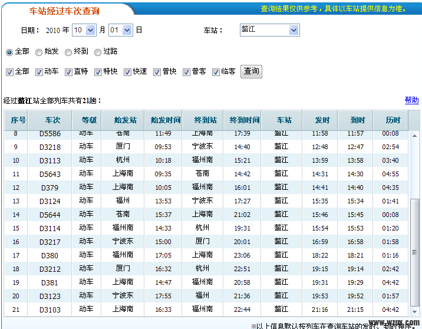Click destination 苍南 in D5643 row
The image size is (422, 329).
pyautogui.click(x=202, y=173)
